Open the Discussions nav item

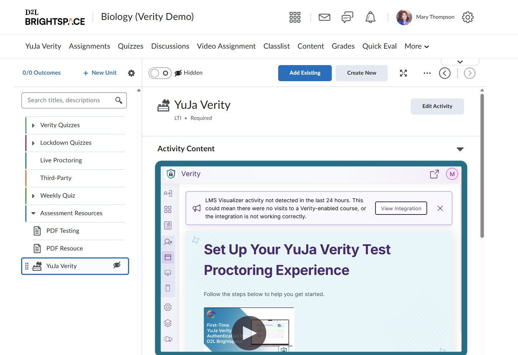(170, 46)
